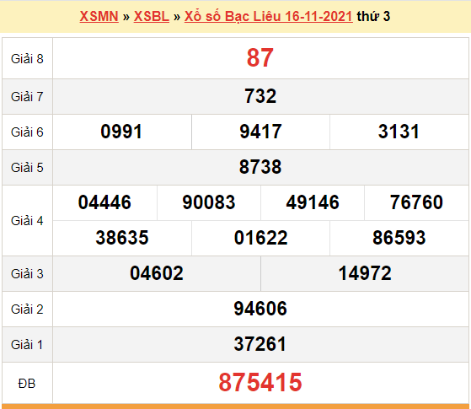Select the Giải 1 result 37261
Viewport: 471px width, 409px height.
point(260,344)
